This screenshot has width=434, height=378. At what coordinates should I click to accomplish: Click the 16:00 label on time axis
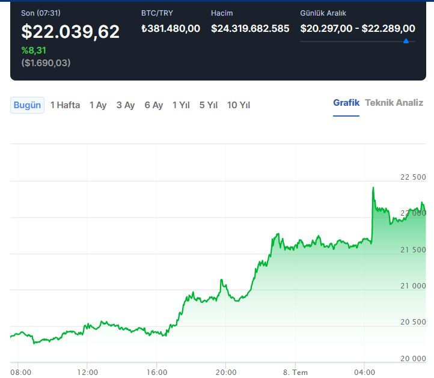pyautogui.click(x=157, y=372)
